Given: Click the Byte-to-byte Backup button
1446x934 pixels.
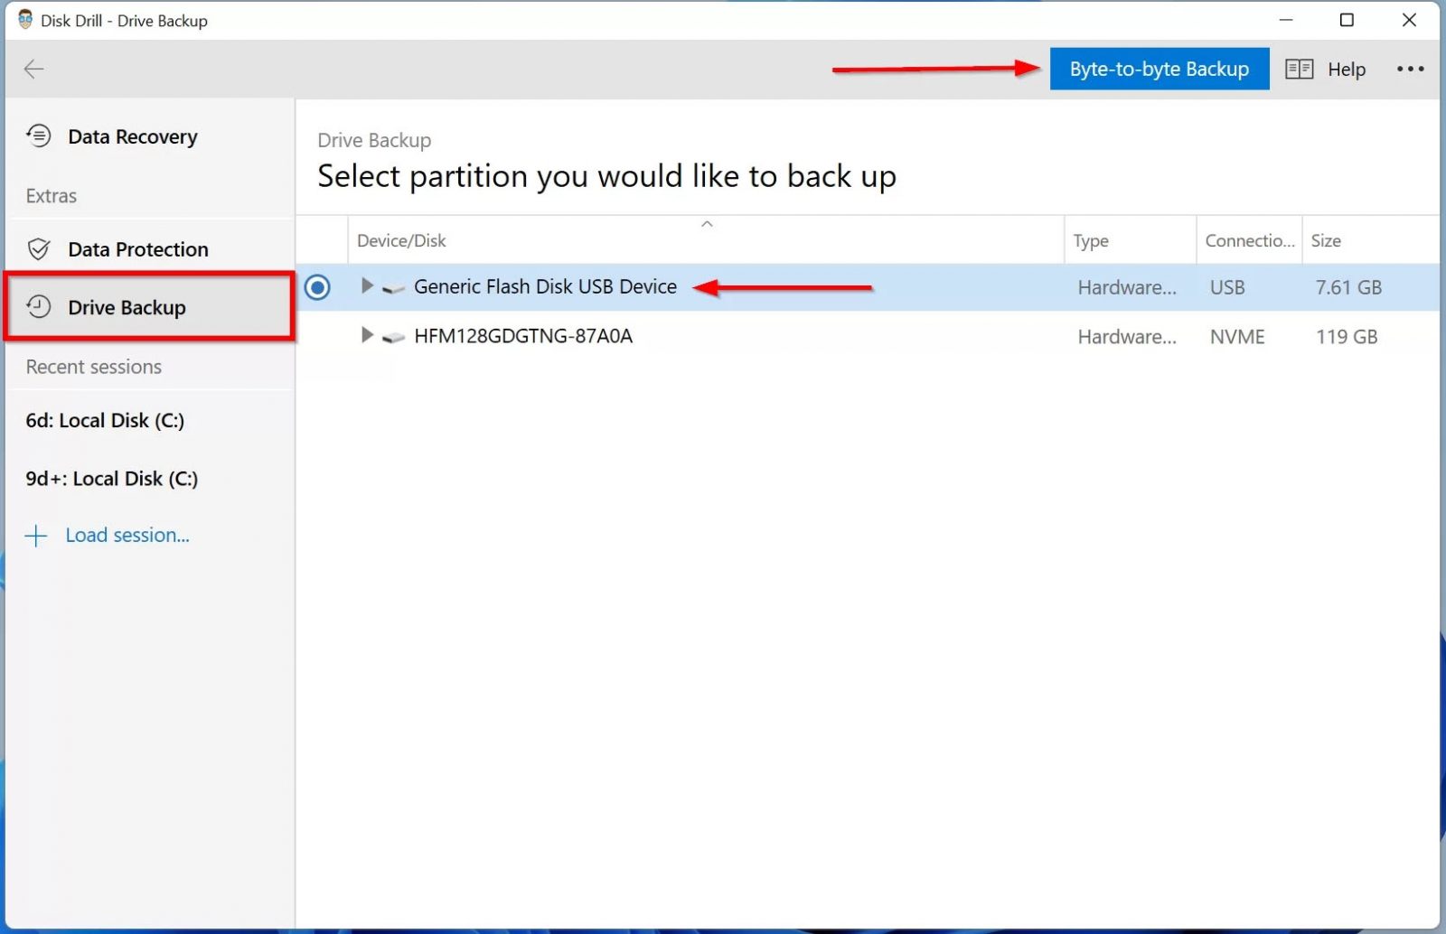Looking at the screenshot, I should [1160, 69].
